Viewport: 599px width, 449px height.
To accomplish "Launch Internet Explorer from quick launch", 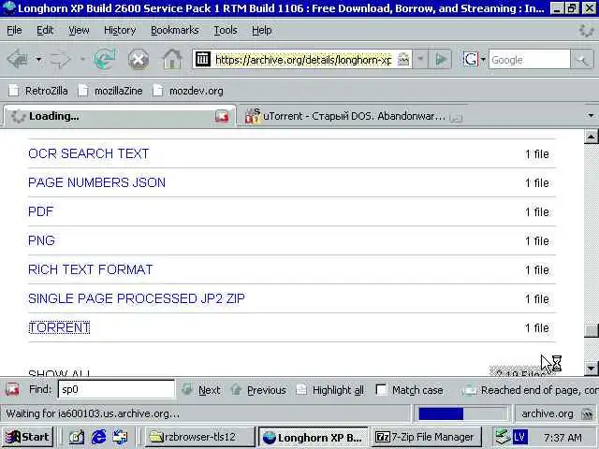I will click(98, 437).
